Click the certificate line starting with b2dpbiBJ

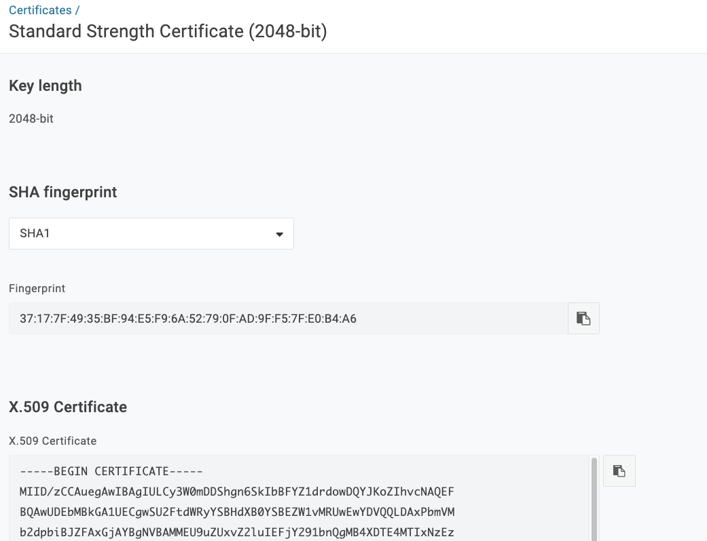(237, 532)
